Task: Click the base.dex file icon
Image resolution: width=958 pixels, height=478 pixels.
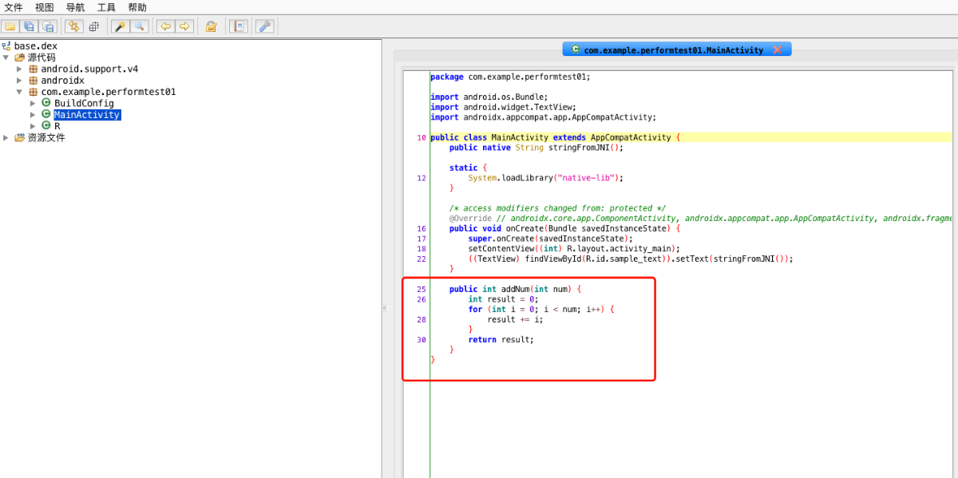Action: click(x=6, y=46)
